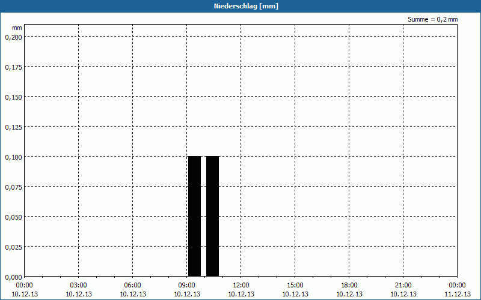This screenshot has width=481, height=300.
Task: Click the 12:00 time axis label
Action: click(x=241, y=286)
